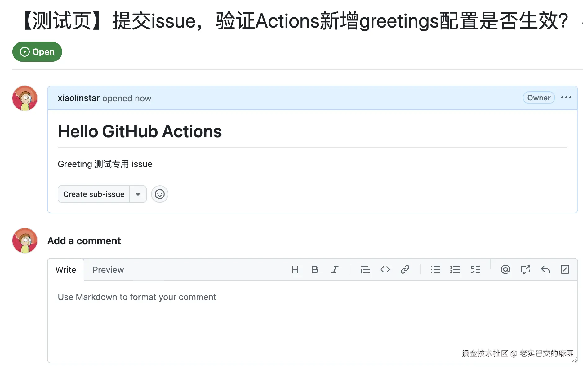Open slash commands icon
This screenshot has width=583, height=367.
click(x=565, y=269)
